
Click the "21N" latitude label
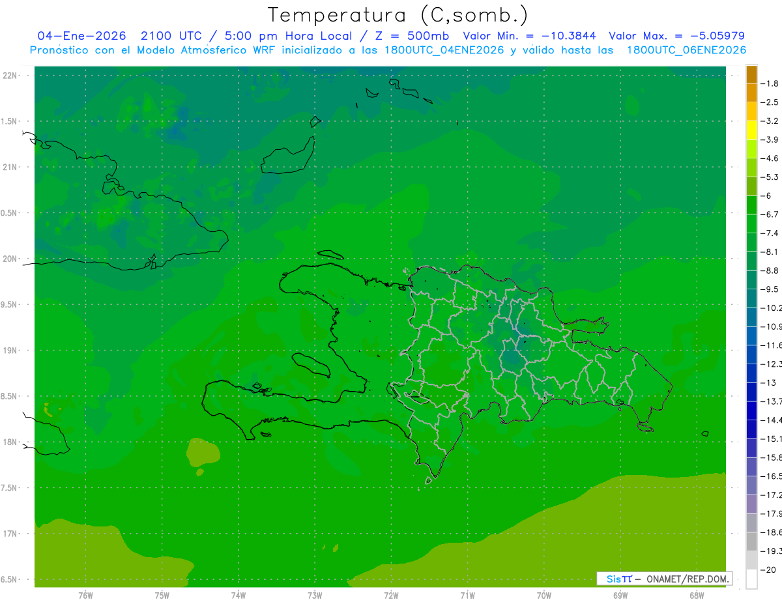click(10, 167)
